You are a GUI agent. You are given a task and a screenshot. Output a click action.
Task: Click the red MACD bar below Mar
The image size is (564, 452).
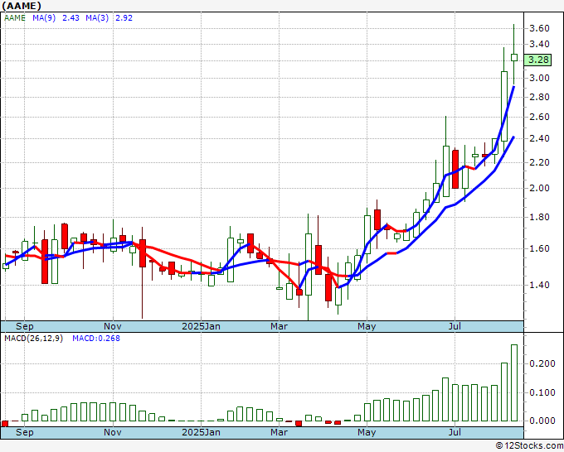299,423
